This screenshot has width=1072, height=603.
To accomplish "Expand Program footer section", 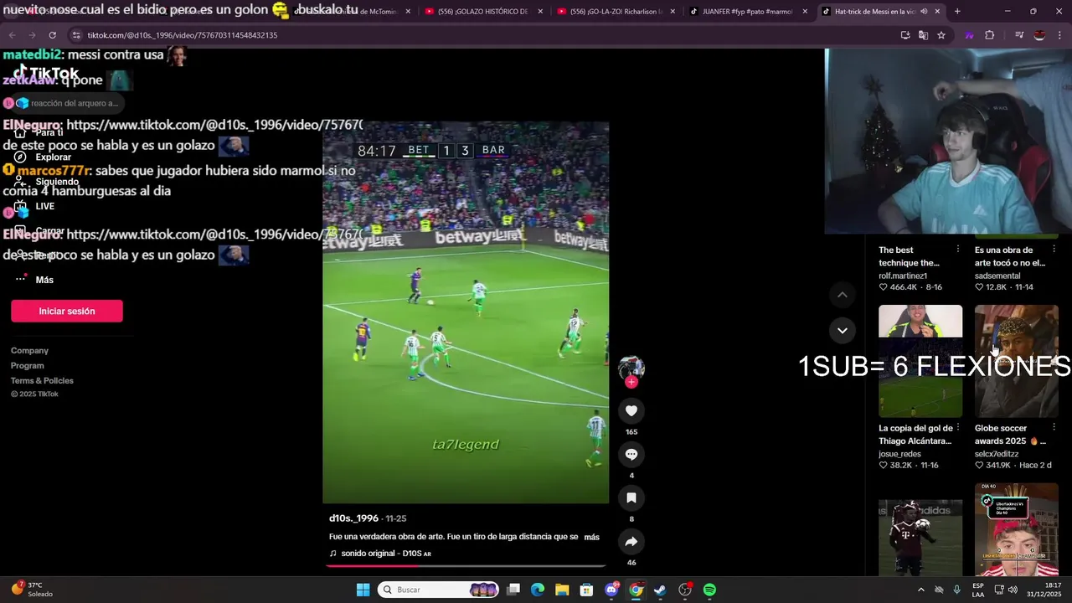I will point(27,366).
